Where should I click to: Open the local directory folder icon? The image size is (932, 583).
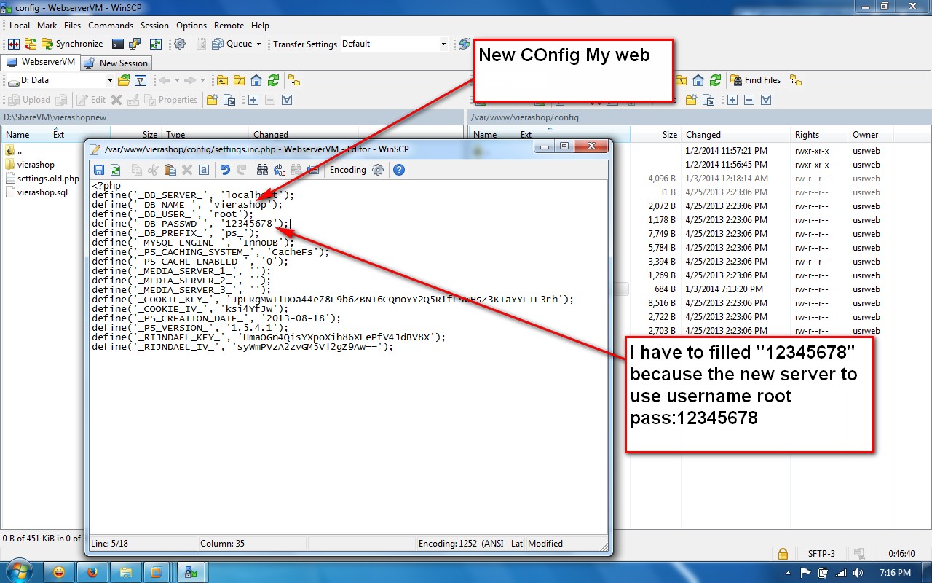124,80
